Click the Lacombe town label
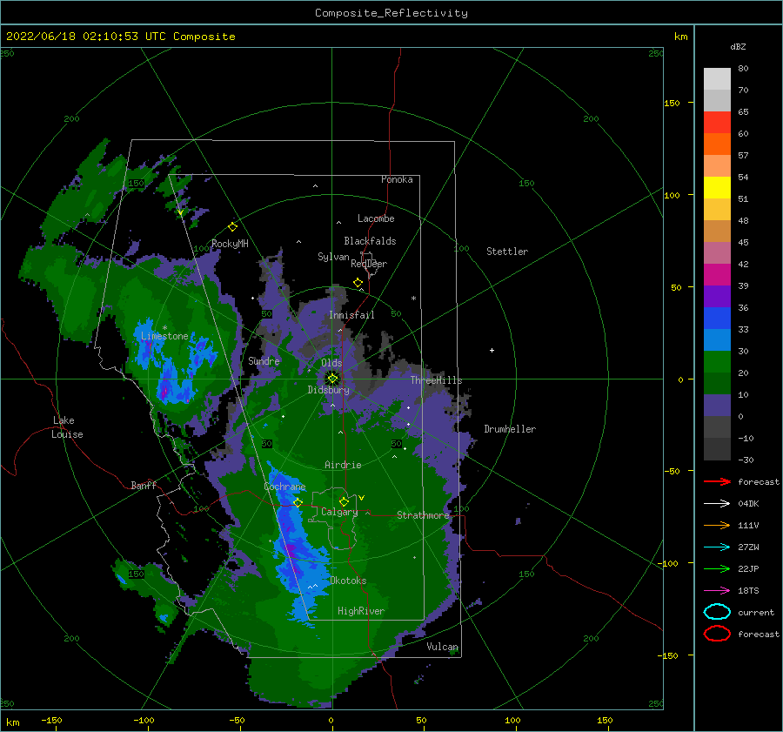Viewport: 783px width, 732px height. tap(376, 218)
